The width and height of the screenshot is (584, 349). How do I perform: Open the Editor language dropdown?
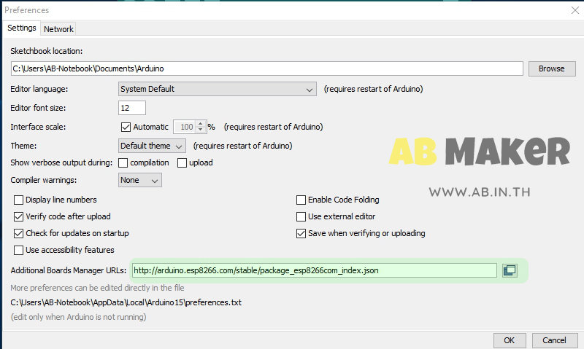click(x=218, y=89)
